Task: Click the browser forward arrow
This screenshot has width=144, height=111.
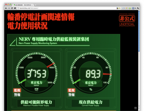Action: coord(9,8)
